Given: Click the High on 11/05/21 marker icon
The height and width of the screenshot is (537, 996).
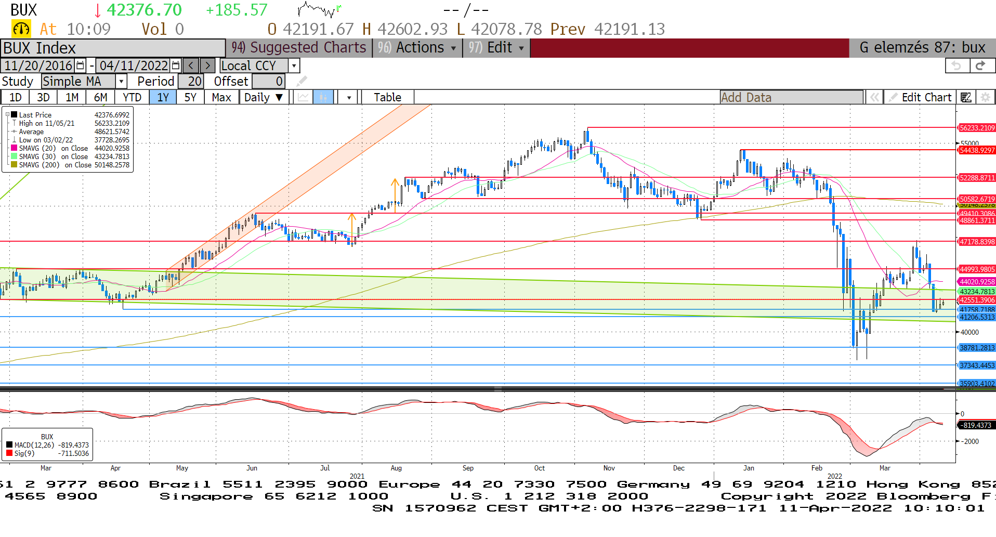Looking at the screenshot, I should [x=14, y=123].
